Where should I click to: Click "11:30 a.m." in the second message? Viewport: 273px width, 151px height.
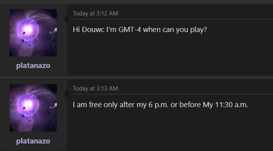point(232,105)
